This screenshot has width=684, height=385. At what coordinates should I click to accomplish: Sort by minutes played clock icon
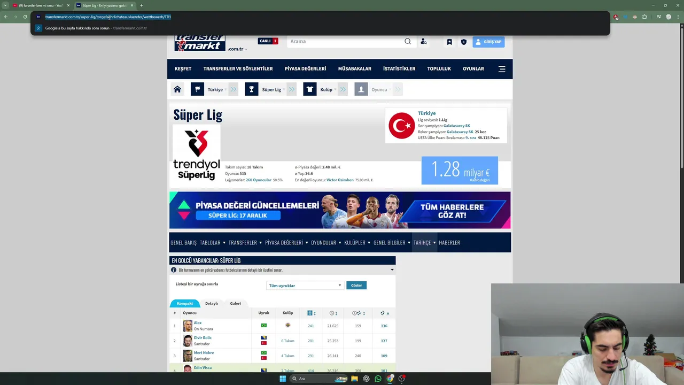[x=332, y=313]
